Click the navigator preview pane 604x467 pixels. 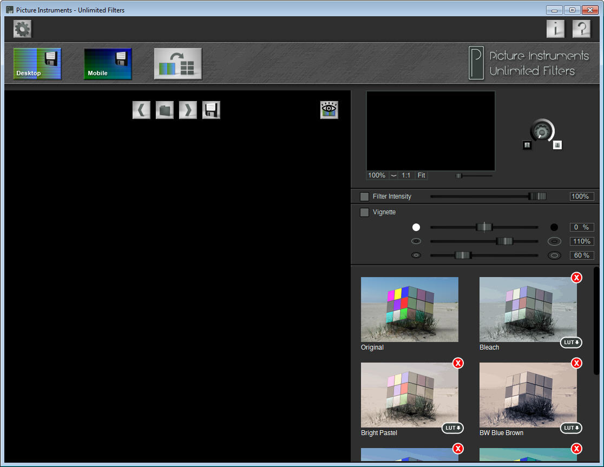431,131
